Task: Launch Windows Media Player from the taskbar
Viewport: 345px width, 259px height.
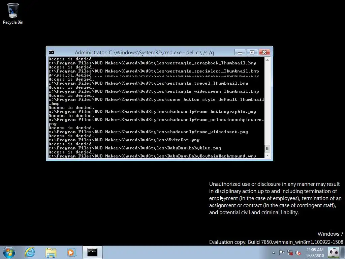Action: (71, 252)
